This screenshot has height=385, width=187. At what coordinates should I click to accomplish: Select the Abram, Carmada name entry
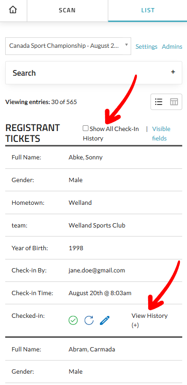pos(92,349)
